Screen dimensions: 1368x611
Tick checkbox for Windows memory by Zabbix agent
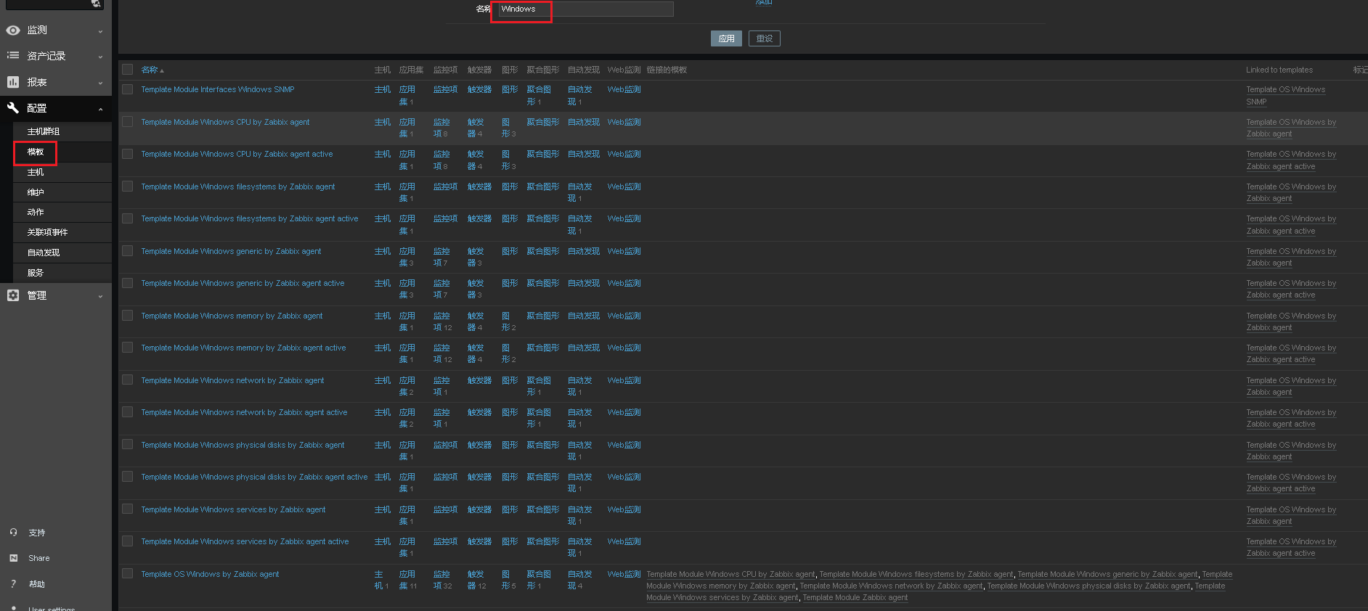[x=128, y=316]
